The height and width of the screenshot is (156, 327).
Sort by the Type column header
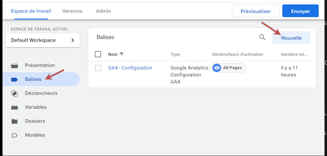[x=175, y=55]
